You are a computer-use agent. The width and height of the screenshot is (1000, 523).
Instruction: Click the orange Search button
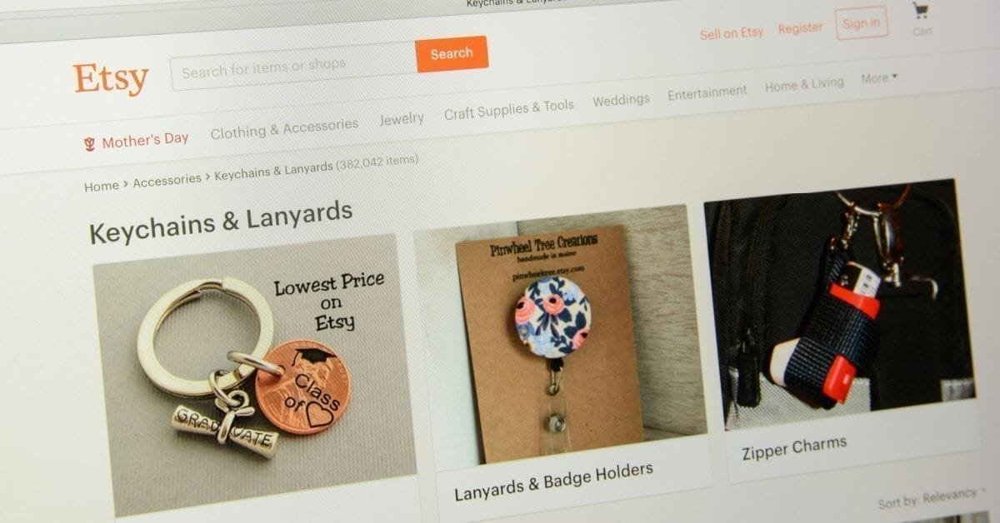[x=452, y=54]
